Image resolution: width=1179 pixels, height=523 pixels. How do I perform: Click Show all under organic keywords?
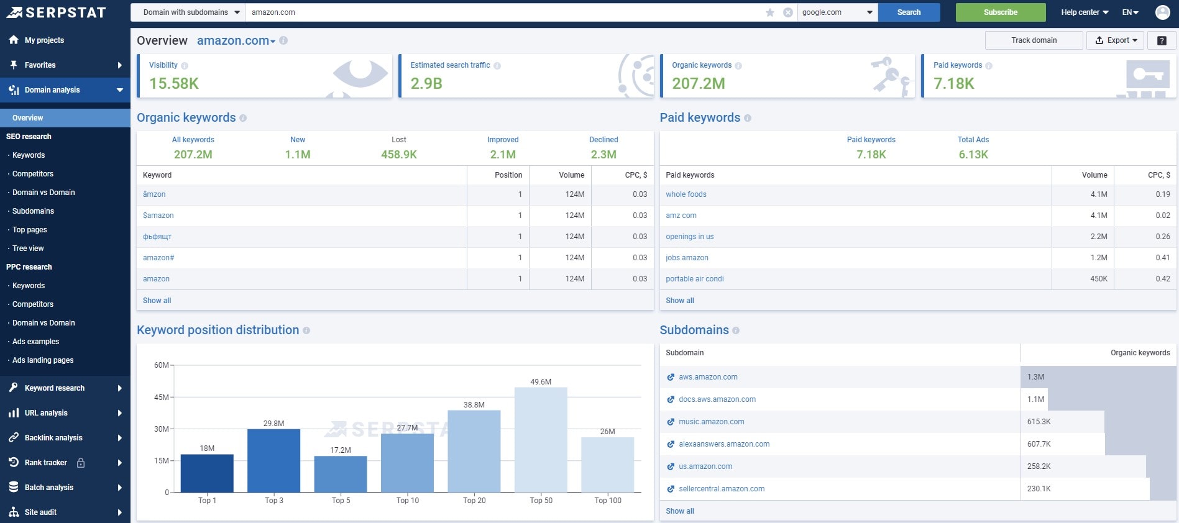pos(157,301)
